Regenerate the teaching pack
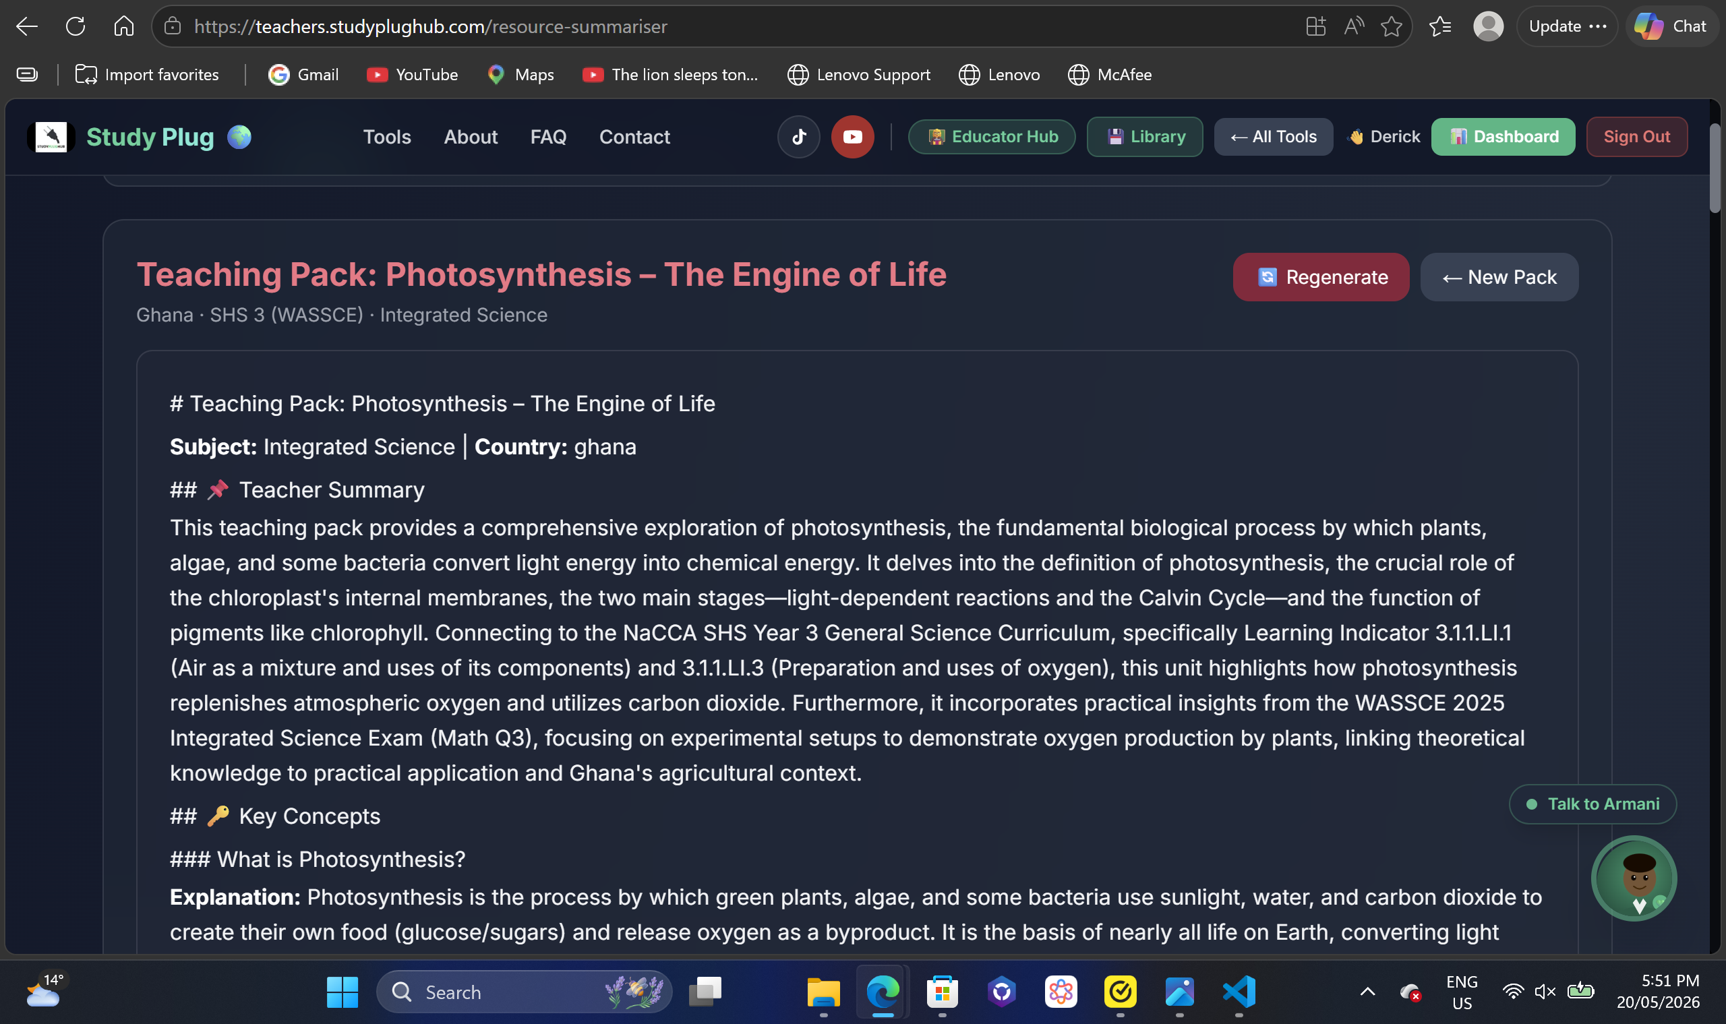The image size is (1726, 1024). pyautogui.click(x=1321, y=276)
